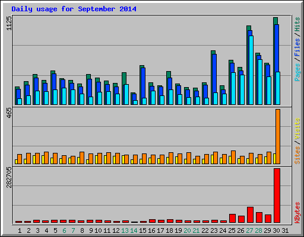Click the day 25 x-axis label

232,230
